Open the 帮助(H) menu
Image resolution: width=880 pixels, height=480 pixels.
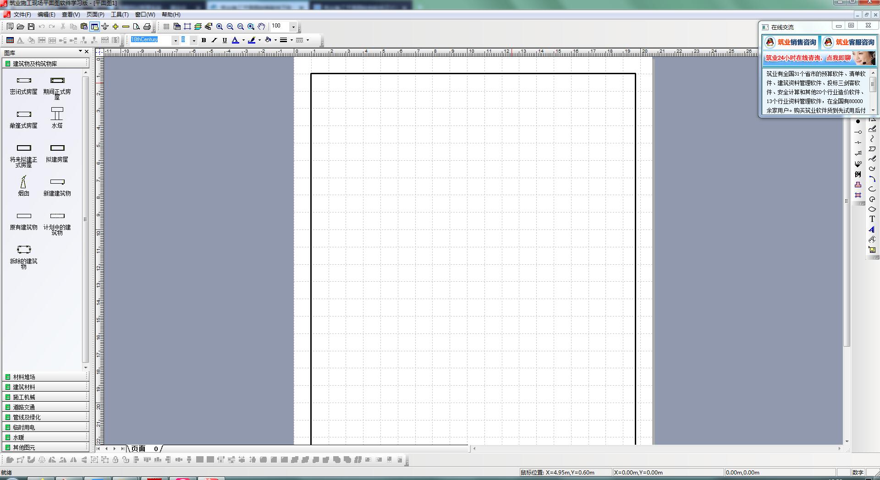coord(171,15)
